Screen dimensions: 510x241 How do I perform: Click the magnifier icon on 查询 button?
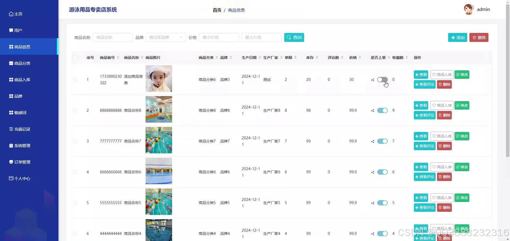(x=289, y=37)
